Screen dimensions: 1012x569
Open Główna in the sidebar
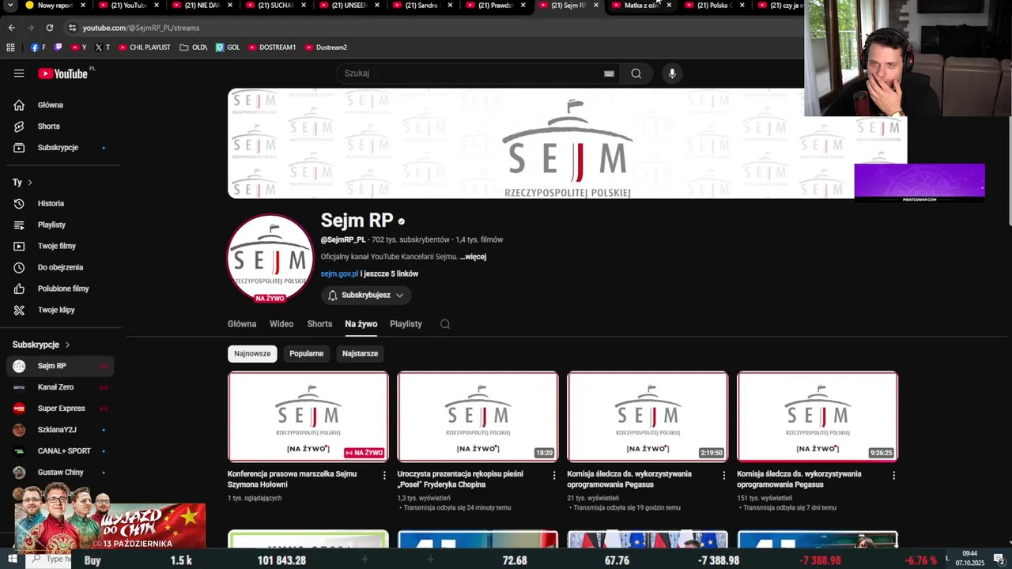click(60, 105)
